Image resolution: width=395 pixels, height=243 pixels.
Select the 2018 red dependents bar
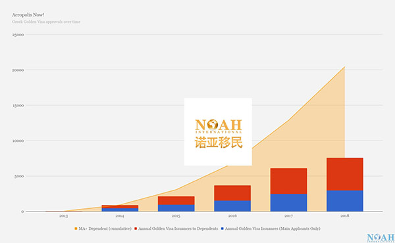[x=344, y=174]
